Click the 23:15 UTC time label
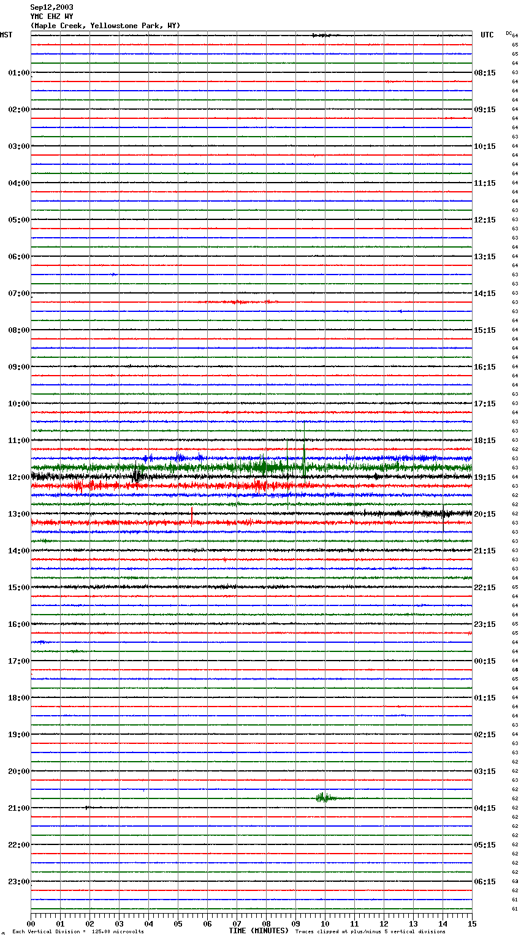Image resolution: width=521 pixels, height=940 pixels. tap(485, 624)
